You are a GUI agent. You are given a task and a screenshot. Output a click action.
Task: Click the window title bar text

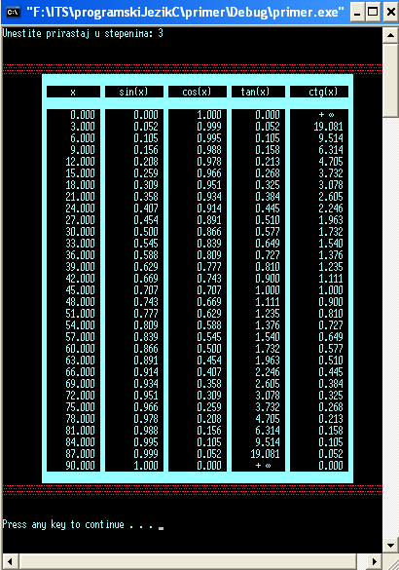tap(185, 13)
